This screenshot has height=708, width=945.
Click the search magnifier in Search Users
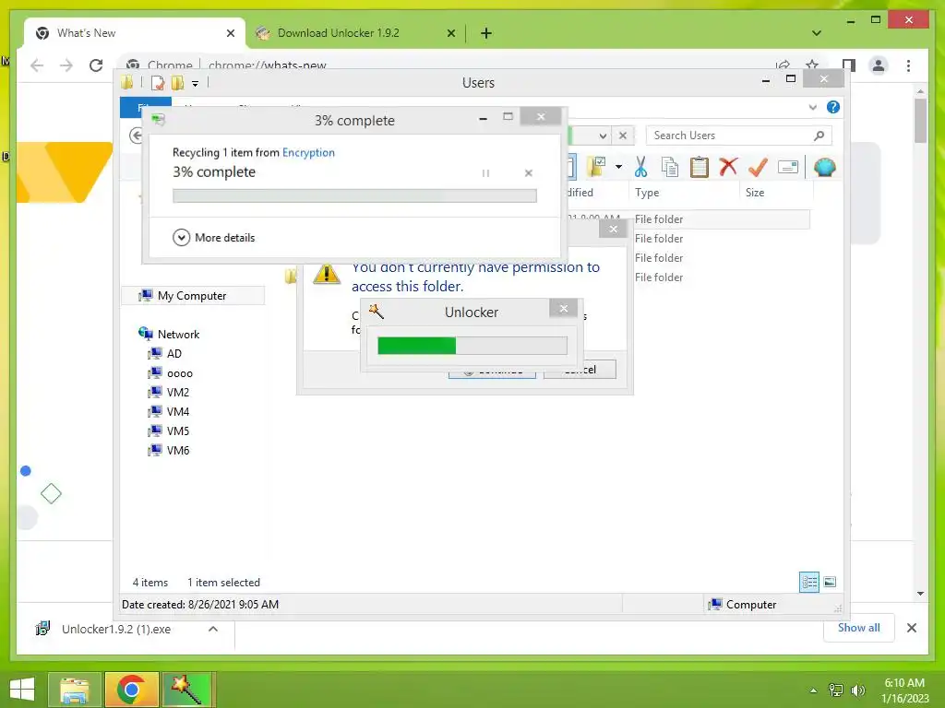[819, 136]
